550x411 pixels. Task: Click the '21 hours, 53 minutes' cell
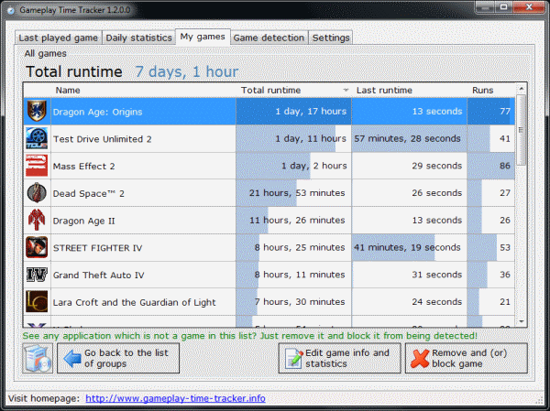click(x=293, y=193)
